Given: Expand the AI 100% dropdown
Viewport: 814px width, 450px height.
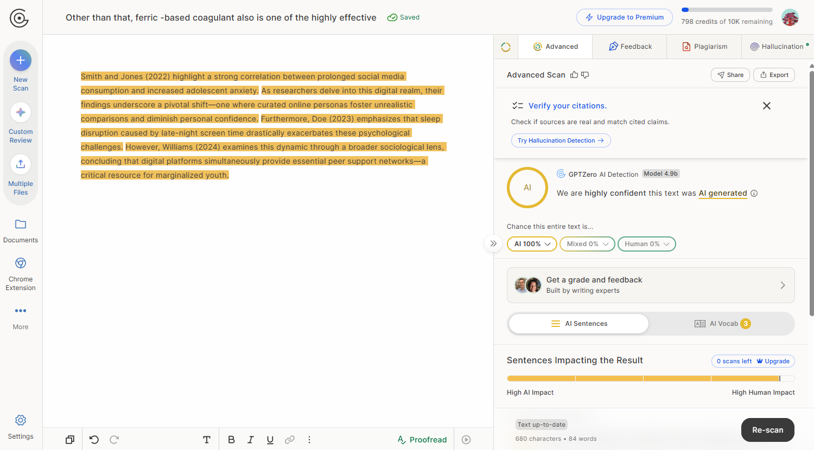Looking at the screenshot, I should tap(532, 244).
